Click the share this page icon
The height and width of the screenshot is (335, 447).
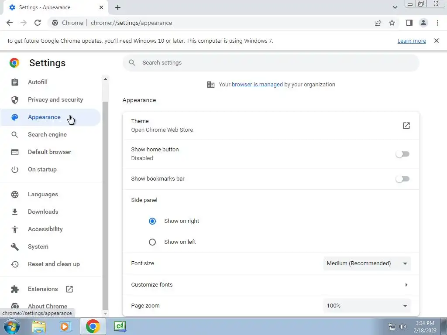[x=378, y=23]
